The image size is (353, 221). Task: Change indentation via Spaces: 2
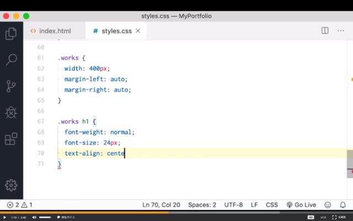tap(202, 204)
